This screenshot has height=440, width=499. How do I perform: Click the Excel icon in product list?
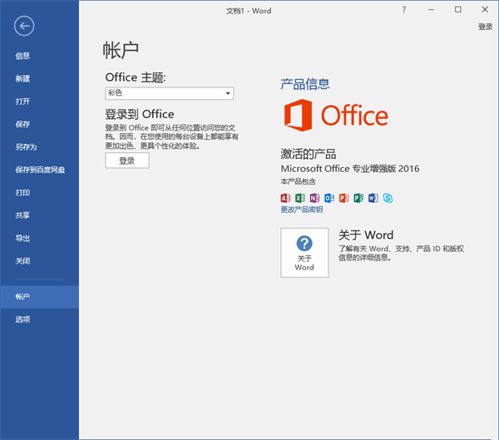click(300, 198)
